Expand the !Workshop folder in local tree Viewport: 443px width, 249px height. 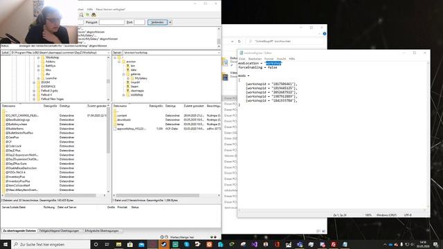point(39,57)
